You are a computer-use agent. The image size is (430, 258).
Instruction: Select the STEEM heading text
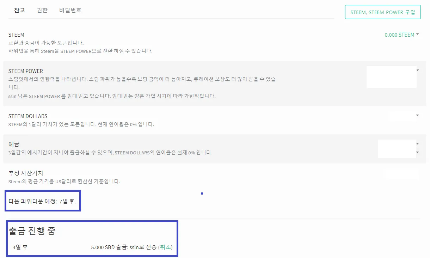click(16, 35)
